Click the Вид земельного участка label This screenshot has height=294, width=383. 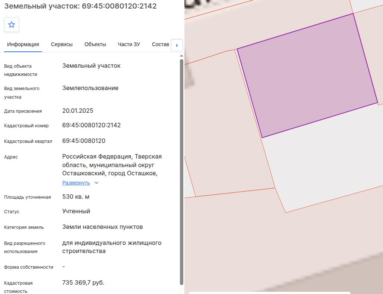pyautogui.click(x=22, y=93)
